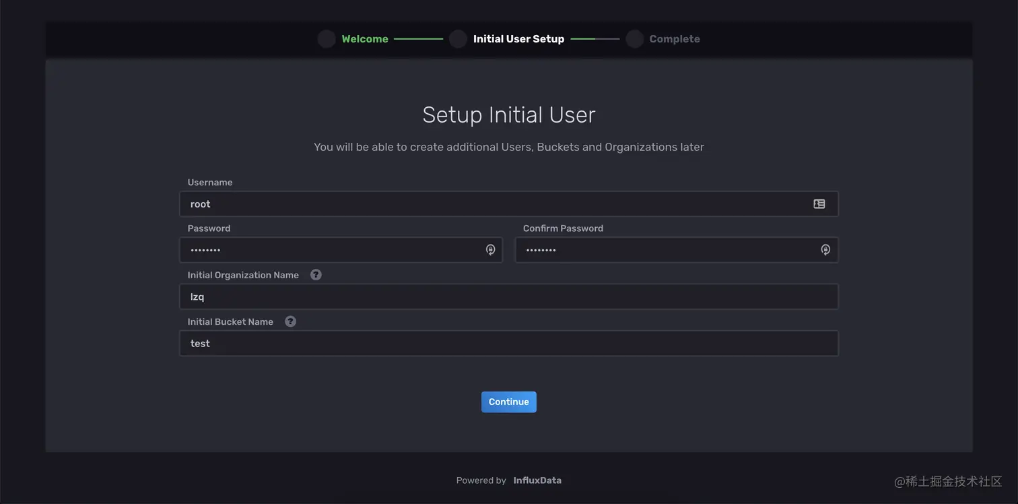This screenshot has height=504, width=1018.
Task: Click the contact card icon in Username field
Action: pos(819,203)
